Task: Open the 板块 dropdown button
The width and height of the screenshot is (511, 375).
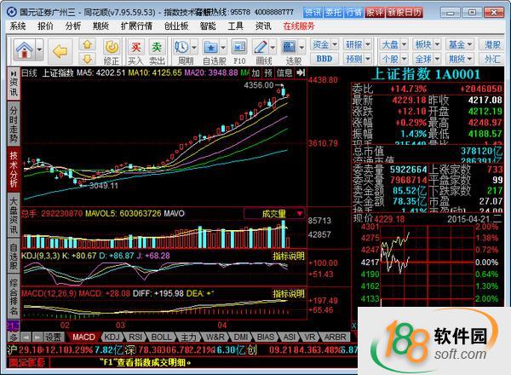Action: point(427,44)
